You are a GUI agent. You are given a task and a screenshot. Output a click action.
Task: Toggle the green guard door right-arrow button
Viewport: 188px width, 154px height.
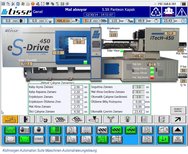pos(55,130)
